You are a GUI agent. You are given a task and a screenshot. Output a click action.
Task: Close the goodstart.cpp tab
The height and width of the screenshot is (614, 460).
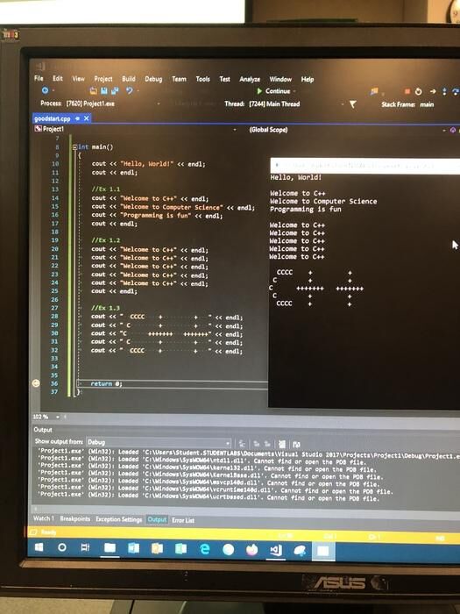[x=87, y=118]
